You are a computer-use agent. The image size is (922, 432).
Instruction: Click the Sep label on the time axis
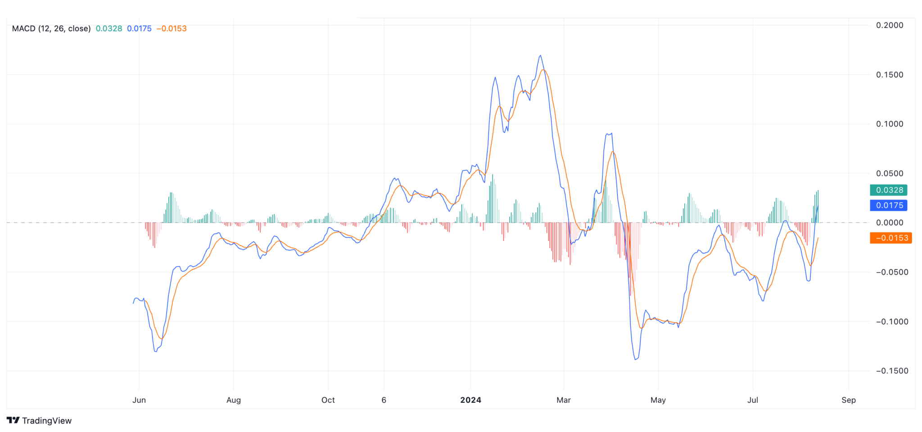848,400
